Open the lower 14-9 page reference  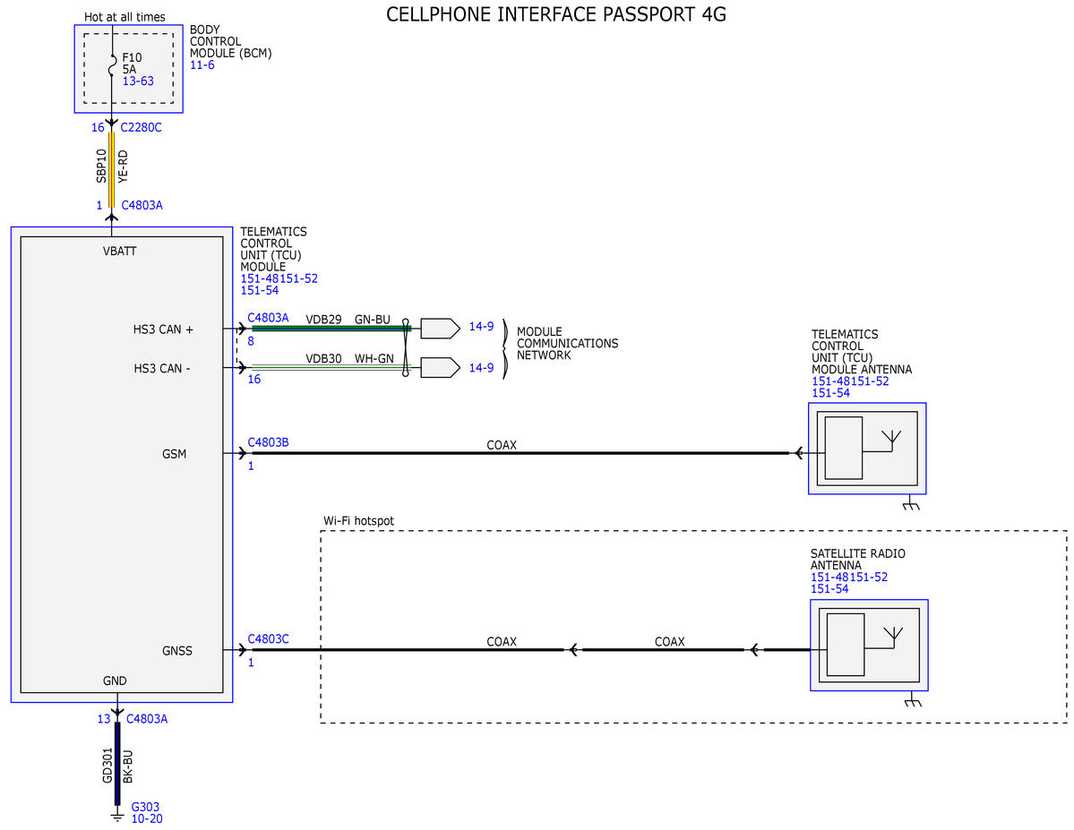click(482, 368)
